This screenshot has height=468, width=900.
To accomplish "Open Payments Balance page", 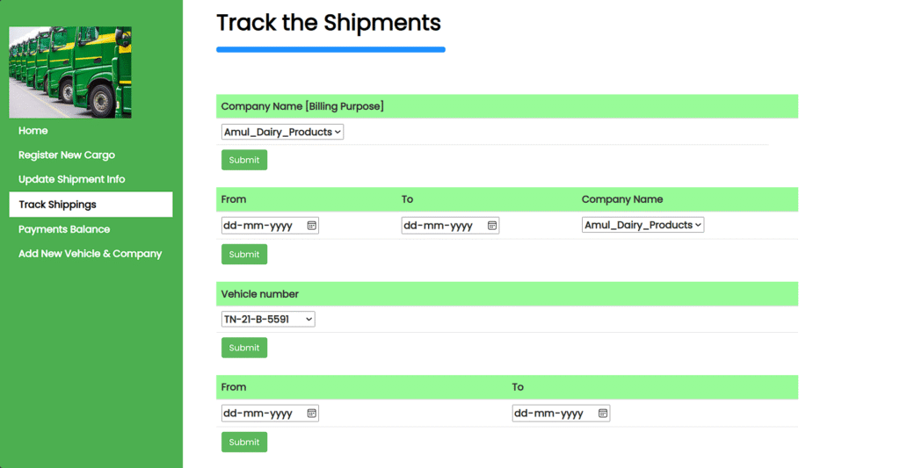I will point(64,229).
